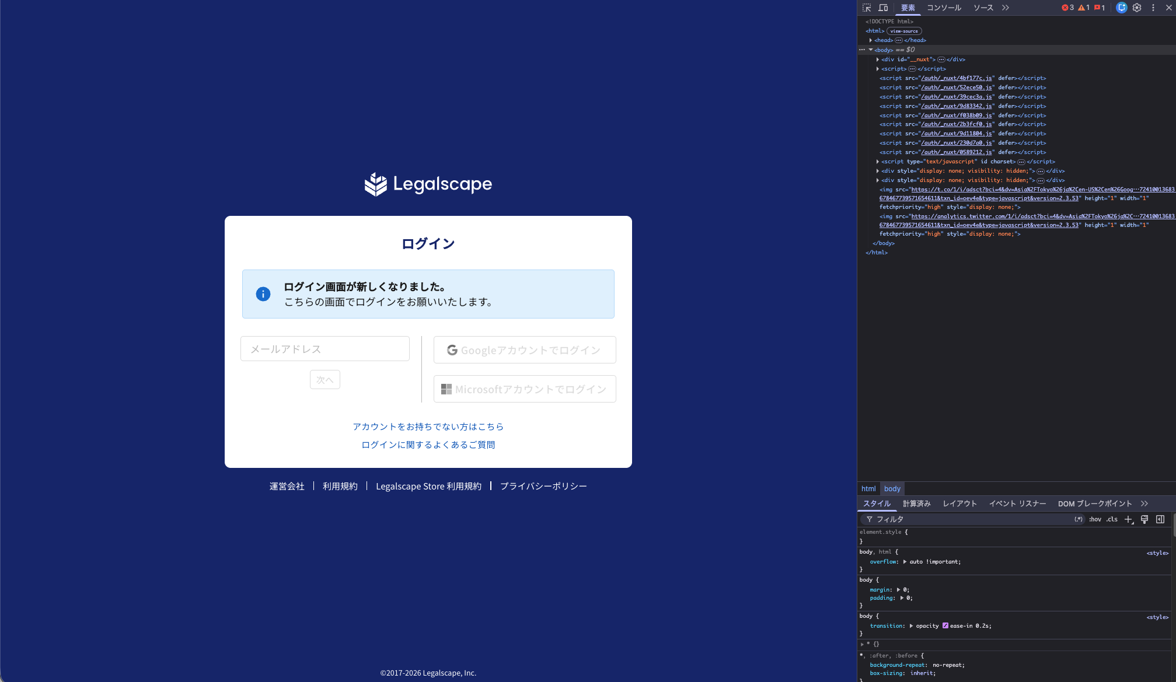The width and height of the screenshot is (1176, 682).
Task: Open アカウントをお持ちでない方はこちら link
Action: tap(428, 426)
